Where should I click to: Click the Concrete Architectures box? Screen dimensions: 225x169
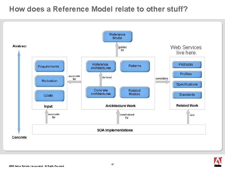click(x=101, y=92)
